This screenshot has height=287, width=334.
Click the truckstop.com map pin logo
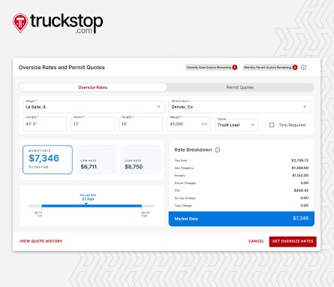click(x=20, y=23)
